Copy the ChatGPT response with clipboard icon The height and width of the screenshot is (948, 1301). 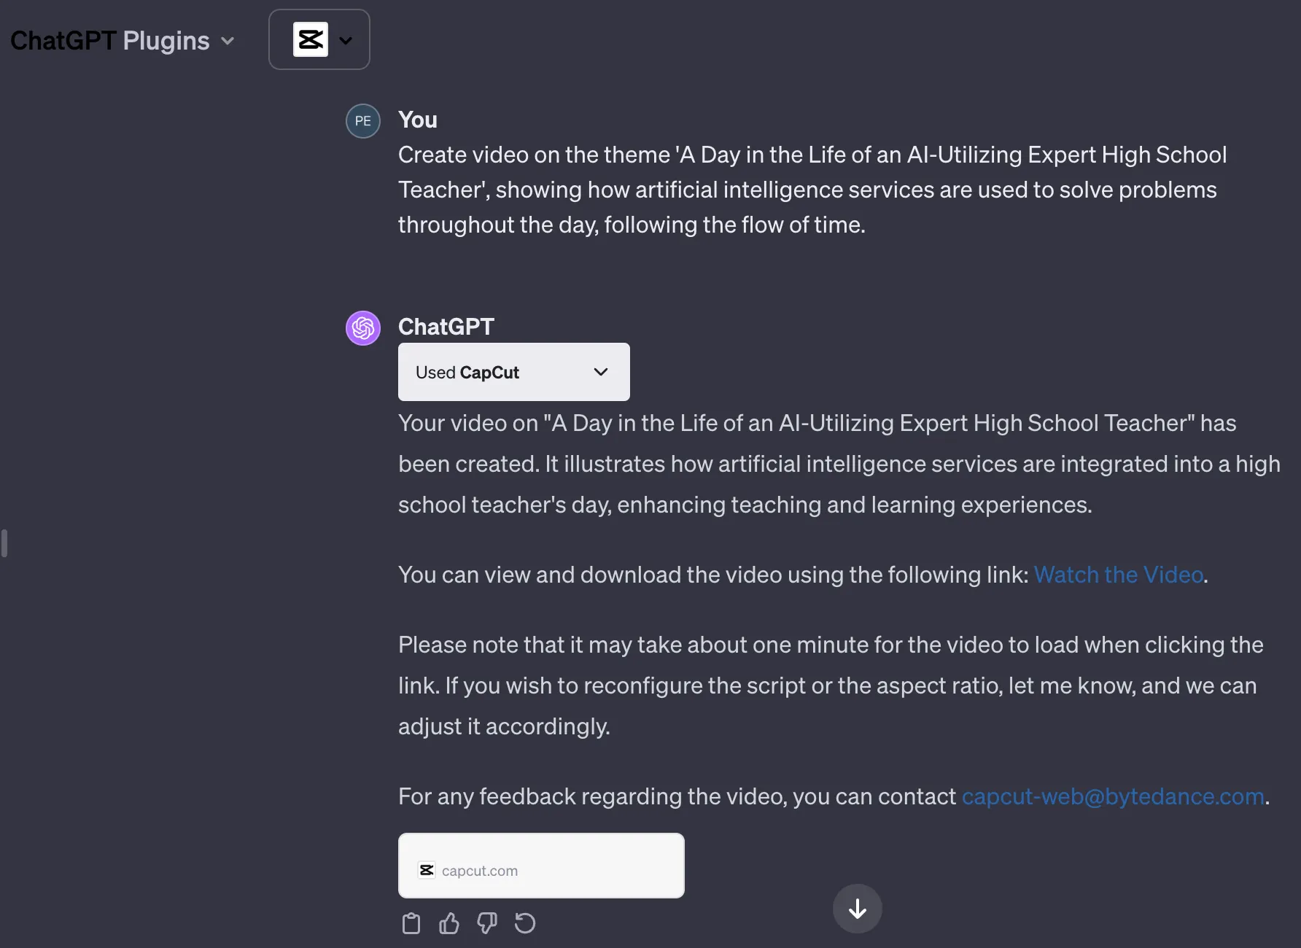click(x=411, y=923)
